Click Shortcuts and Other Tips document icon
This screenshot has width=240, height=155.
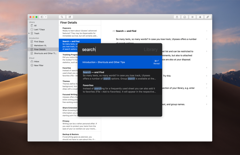click(32, 53)
